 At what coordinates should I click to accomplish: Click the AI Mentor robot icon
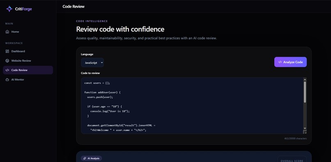pyautogui.click(x=7, y=80)
